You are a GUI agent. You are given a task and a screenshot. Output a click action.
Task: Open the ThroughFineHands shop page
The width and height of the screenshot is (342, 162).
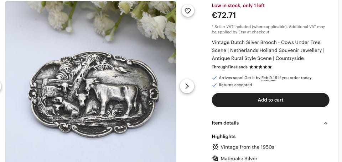coord(229,67)
